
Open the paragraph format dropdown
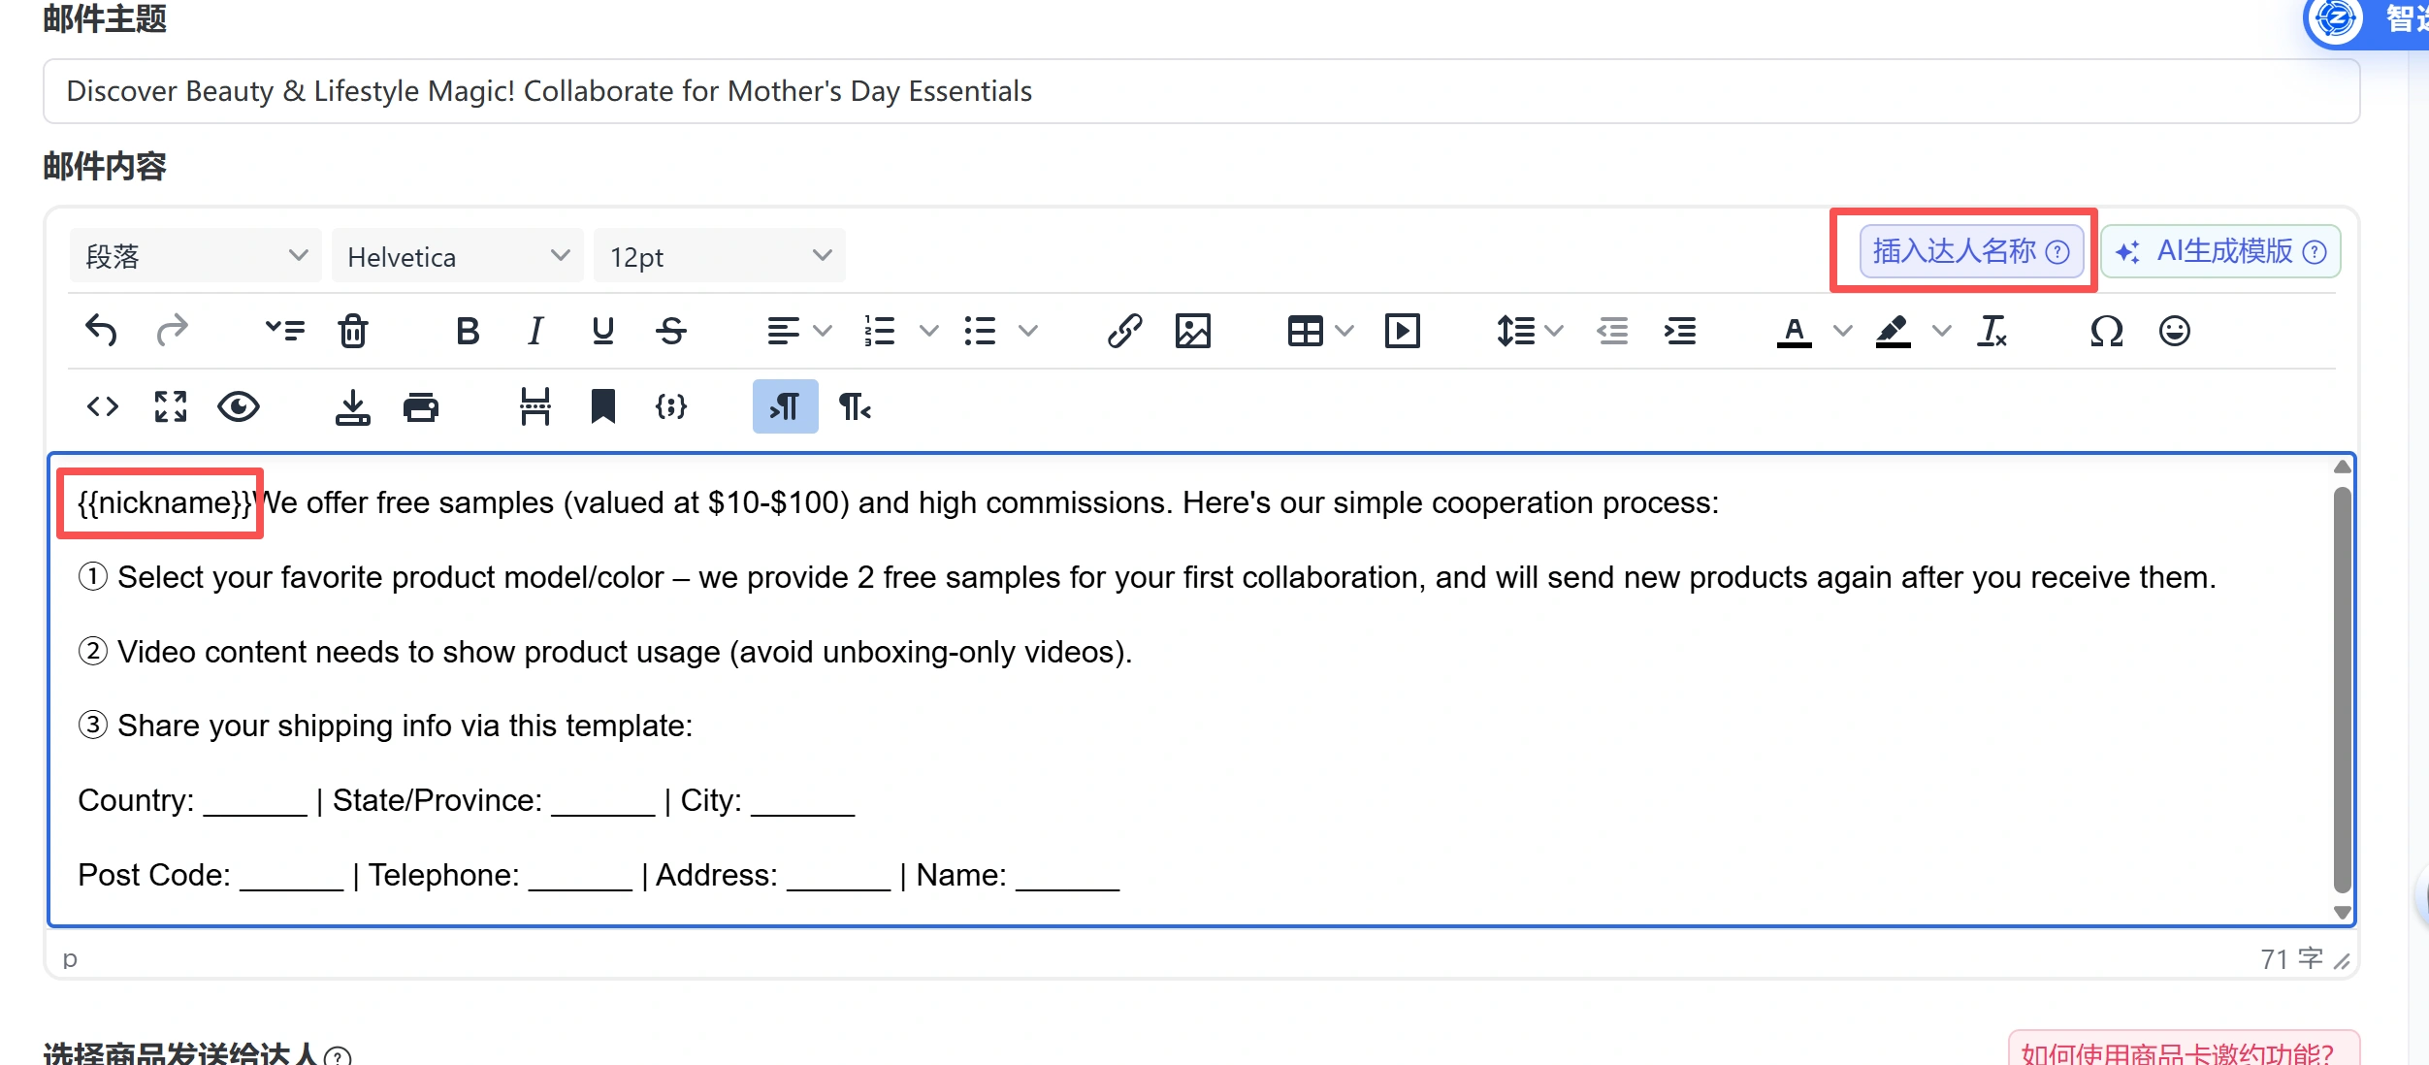pyautogui.click(x=195, y=256)
